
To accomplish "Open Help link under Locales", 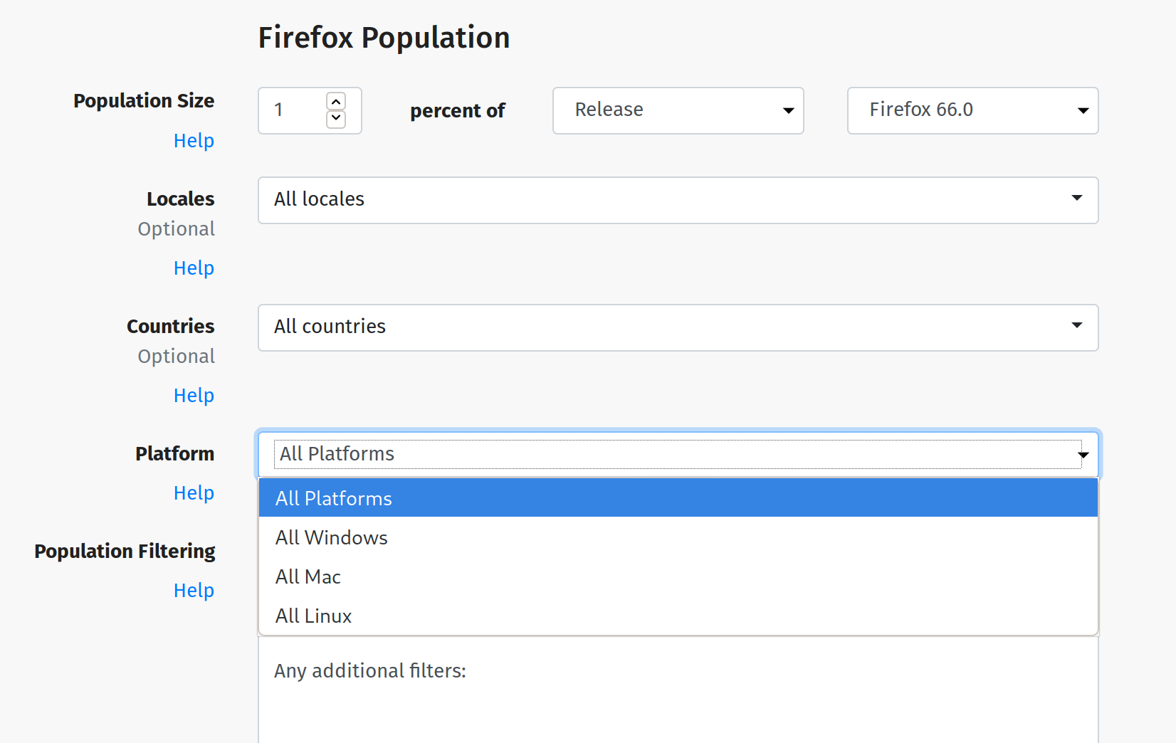I will 194,268.
